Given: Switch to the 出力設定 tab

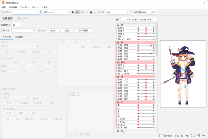Looking at the screenshot, I should (x=19, y=37).
